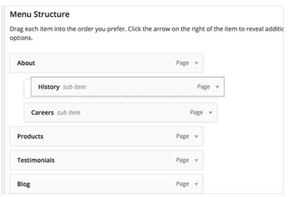Expand the History sub item arrow
This screenshot has height=197, width=293.
[217, 87]
